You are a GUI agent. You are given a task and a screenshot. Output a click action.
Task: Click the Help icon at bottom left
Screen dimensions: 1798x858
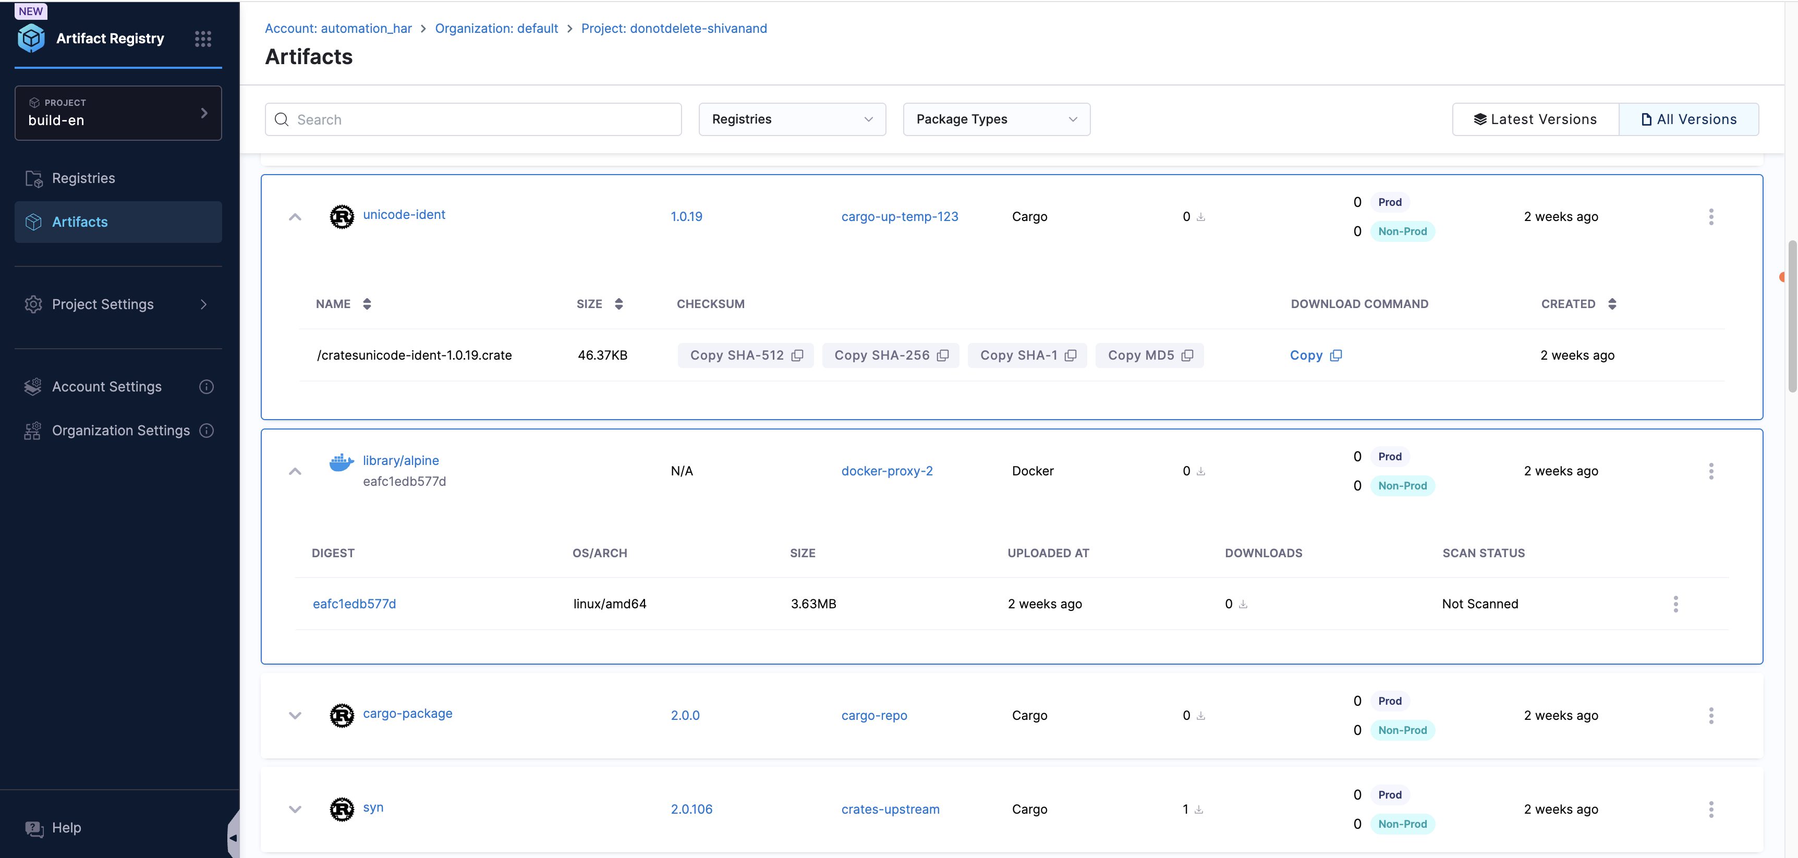pos(34,828)
